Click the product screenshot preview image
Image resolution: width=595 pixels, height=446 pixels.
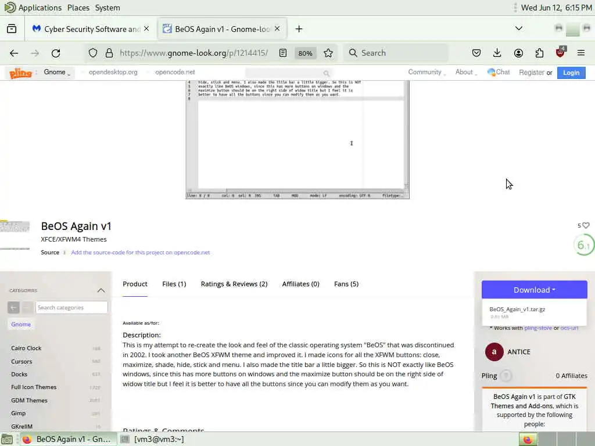click(x=297, y=139)
